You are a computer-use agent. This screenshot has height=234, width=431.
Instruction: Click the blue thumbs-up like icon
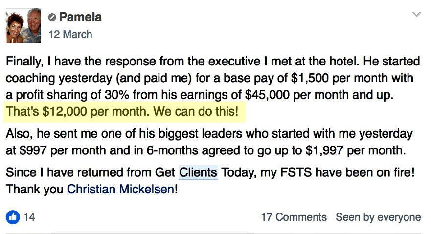[13, 217]
